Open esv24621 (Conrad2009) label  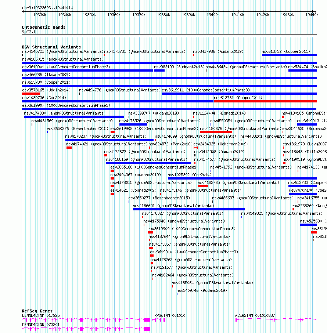point(133,190)
